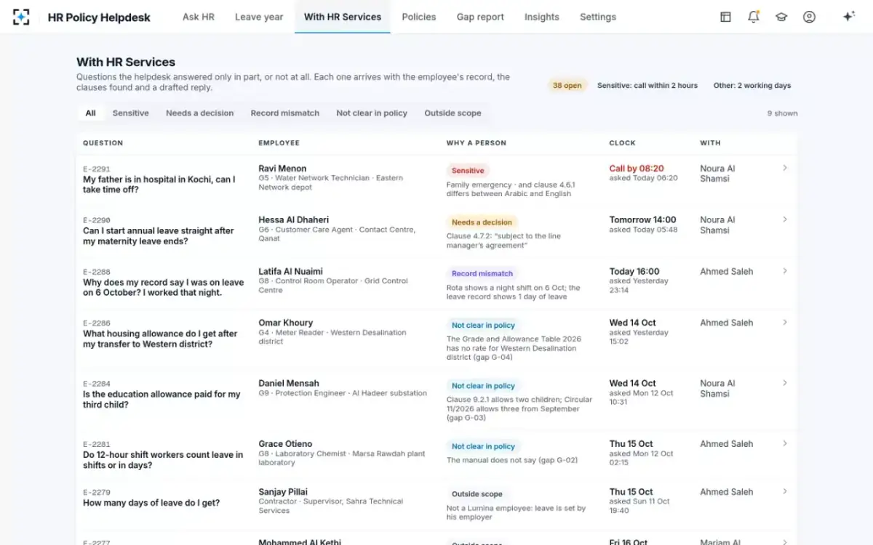Click the HR Policy Helpdesk logo icon
This screenshot has width=873, height=545.
pyautogui.click(x=21, y=17)
